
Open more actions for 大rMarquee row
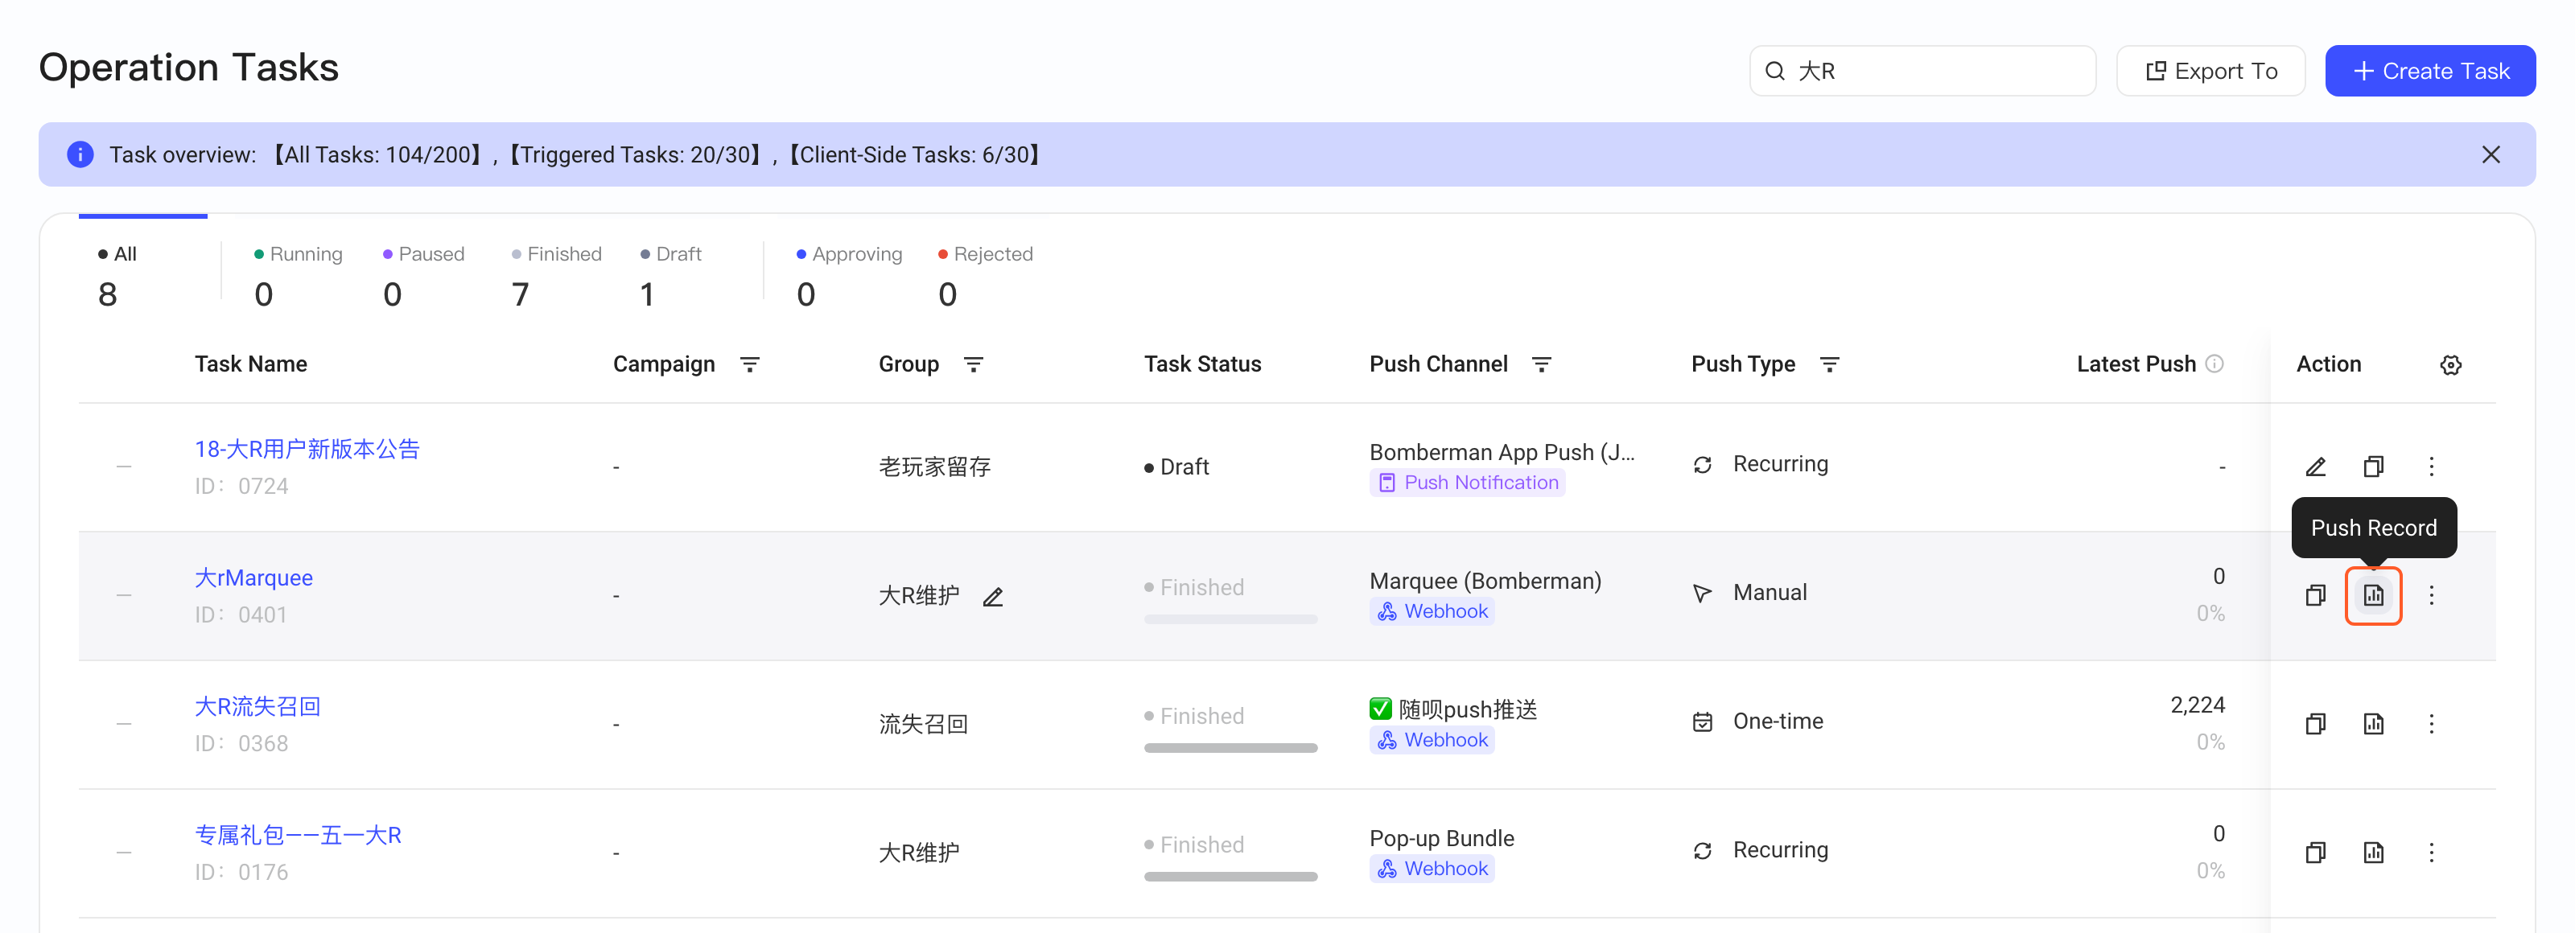pyautogui.click(x=2431, y=595)
